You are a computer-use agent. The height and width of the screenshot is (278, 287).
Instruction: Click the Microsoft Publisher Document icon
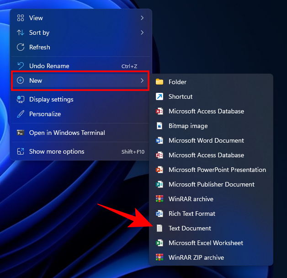click(159, 184)
